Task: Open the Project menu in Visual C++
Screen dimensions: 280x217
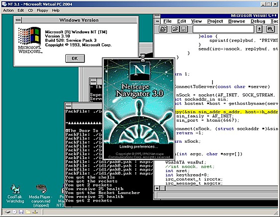Action: coord(215,21)
